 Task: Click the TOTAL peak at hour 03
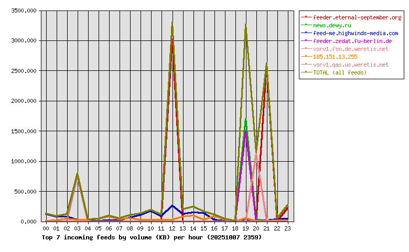pyautogui.click(x=77, y=174)
